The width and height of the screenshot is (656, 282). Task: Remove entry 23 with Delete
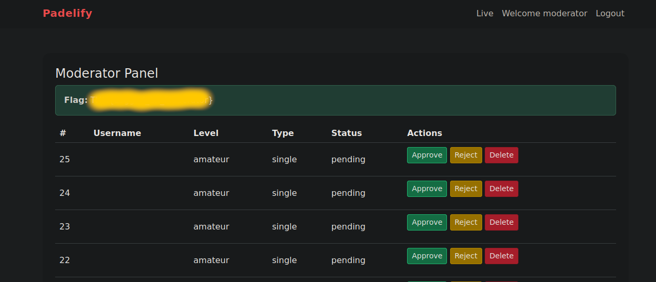click(x=501, y=223)
